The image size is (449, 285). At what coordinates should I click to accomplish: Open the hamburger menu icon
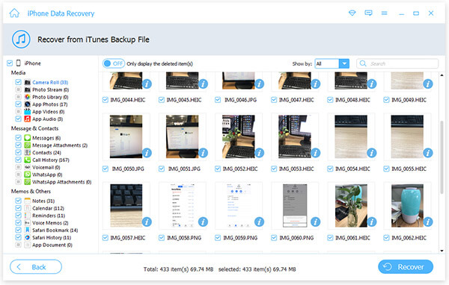(x=385, y=13)
